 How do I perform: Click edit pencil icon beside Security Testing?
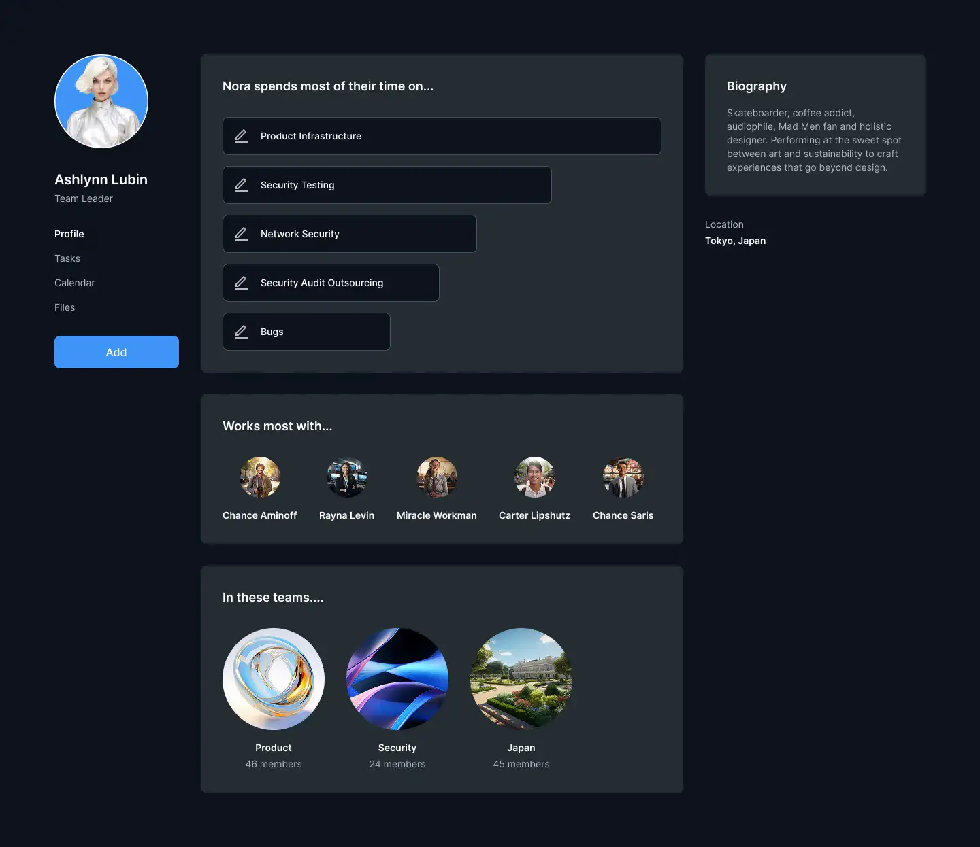pos(241,185)
